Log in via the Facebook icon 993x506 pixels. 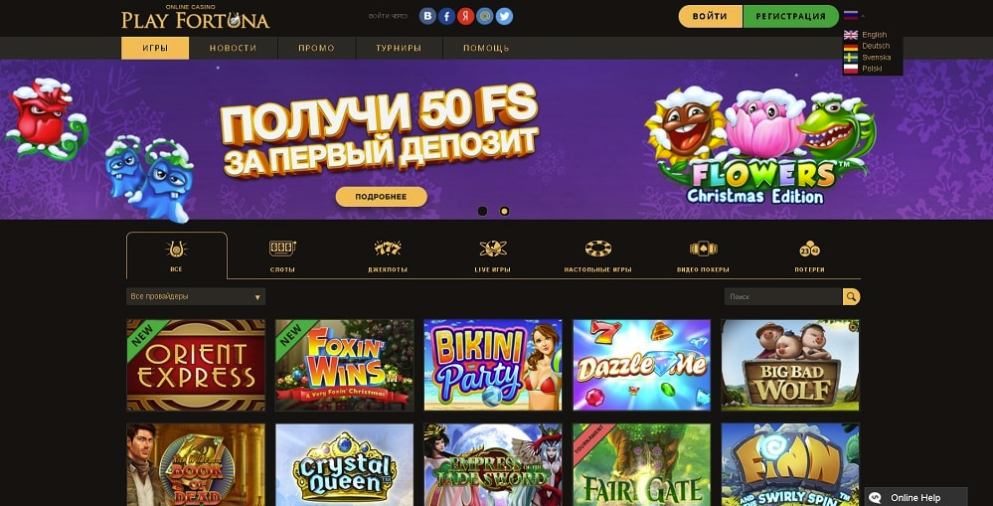click(446, 17)
